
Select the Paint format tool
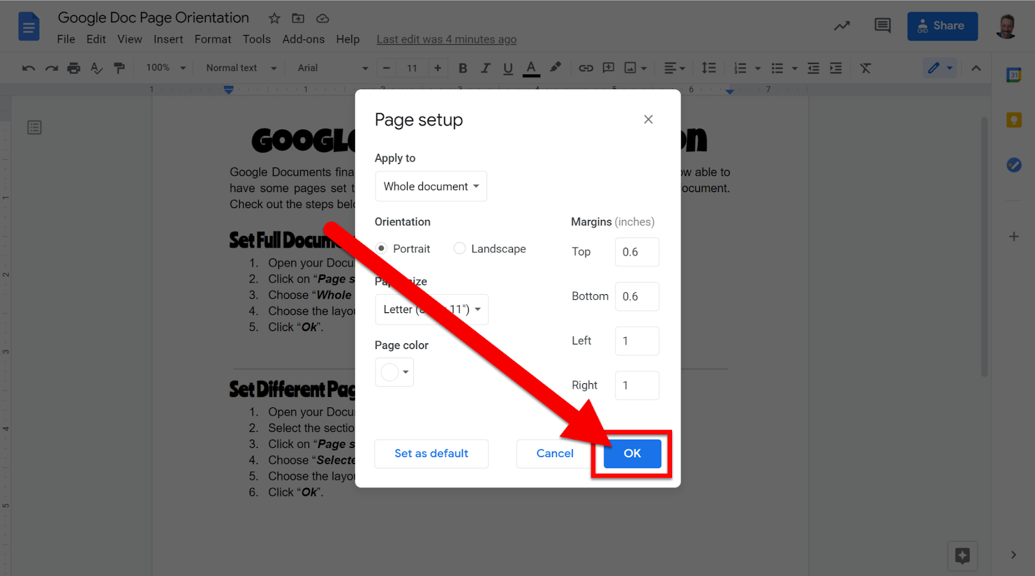[119, 68]
